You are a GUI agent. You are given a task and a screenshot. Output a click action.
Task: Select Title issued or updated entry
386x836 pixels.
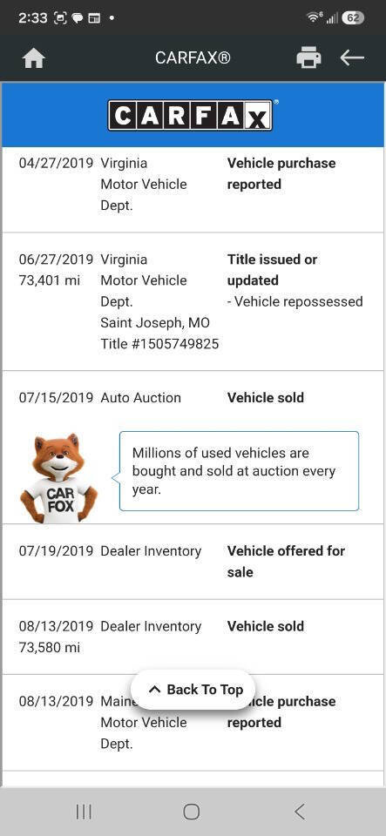(x=193, y=302)
